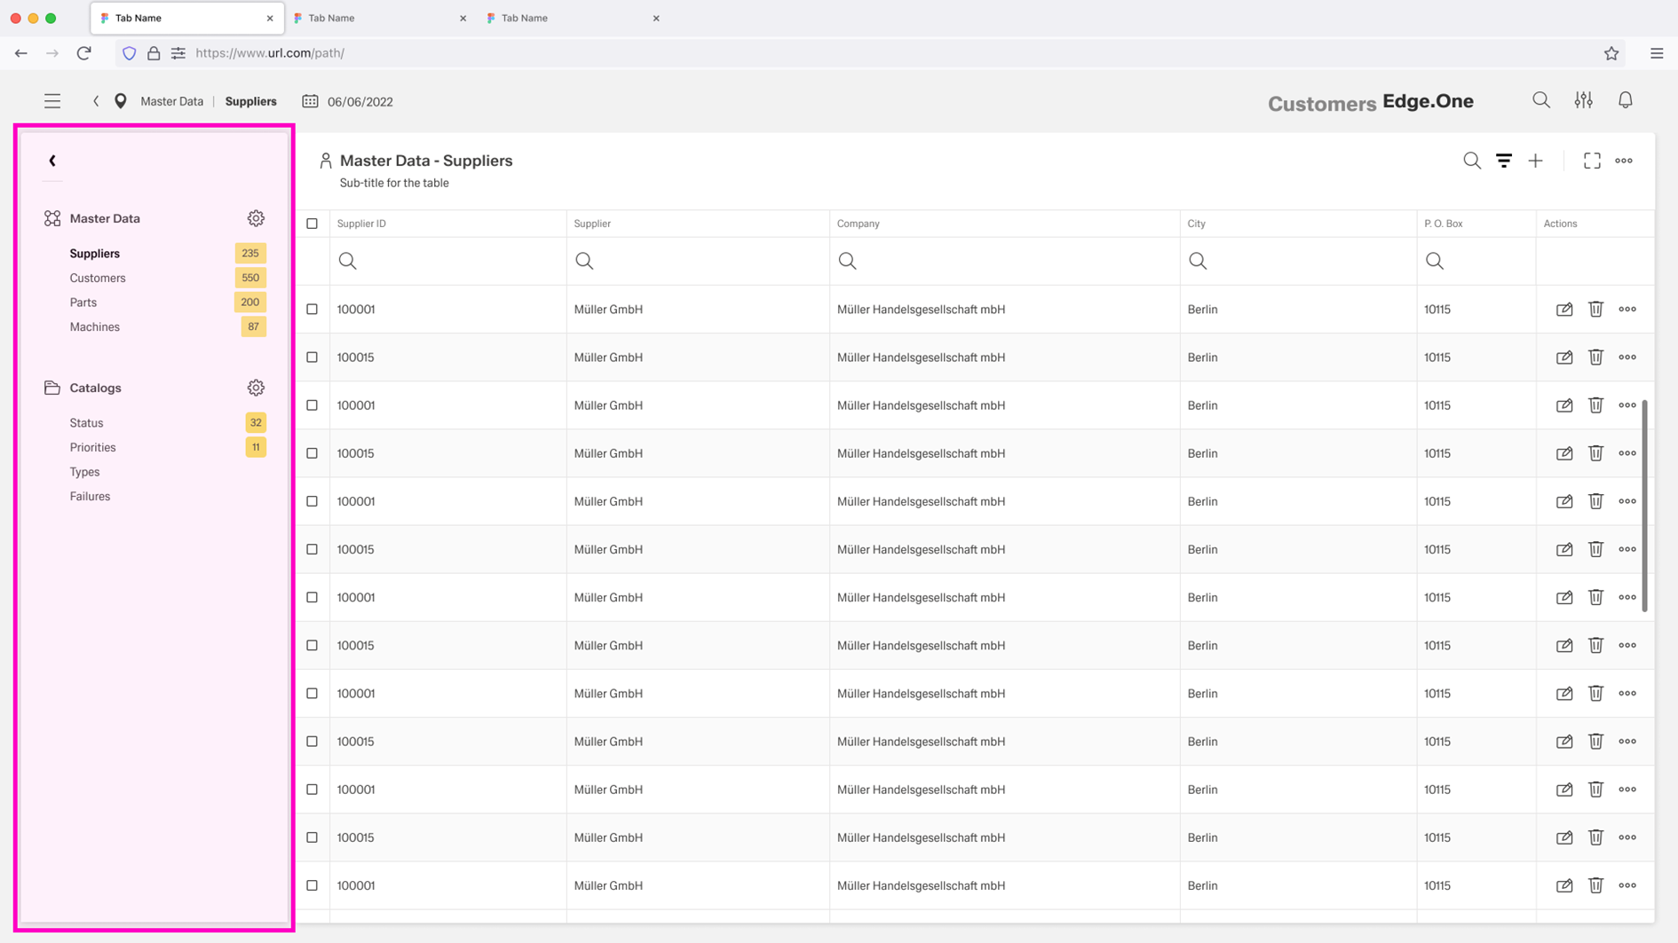
Task: Open more options for first table row
Action: tap(1627, 310)
